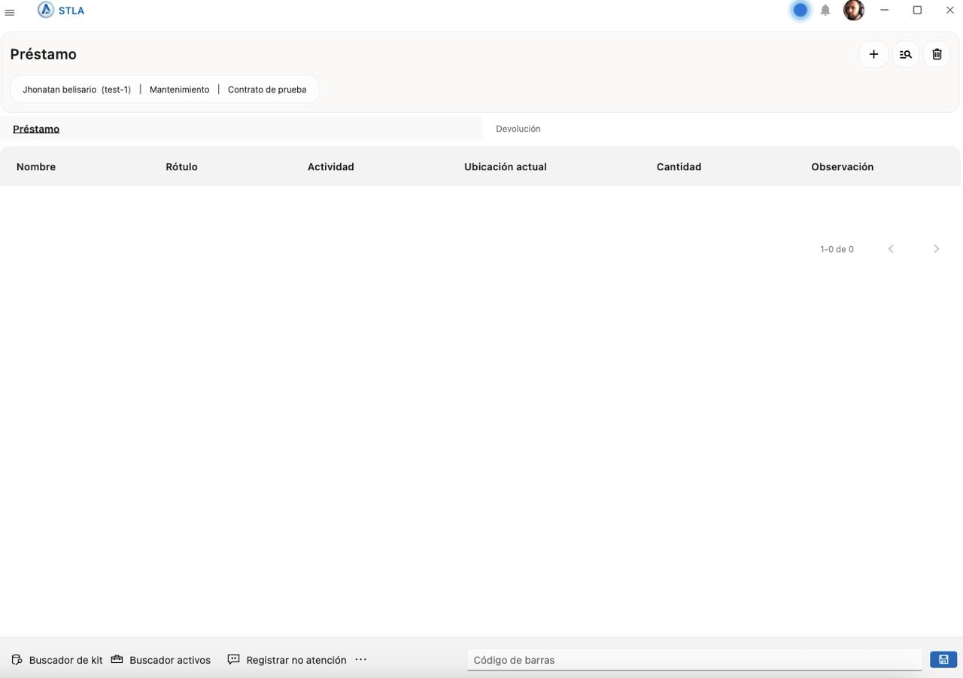
Task: Close the application window
Action: (x=949, y=10)
